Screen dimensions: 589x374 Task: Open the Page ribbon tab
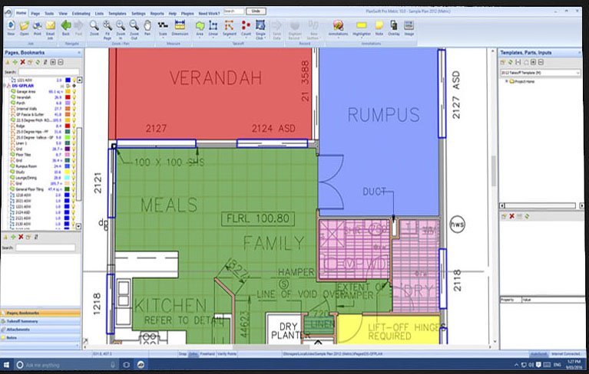[35, 13]
